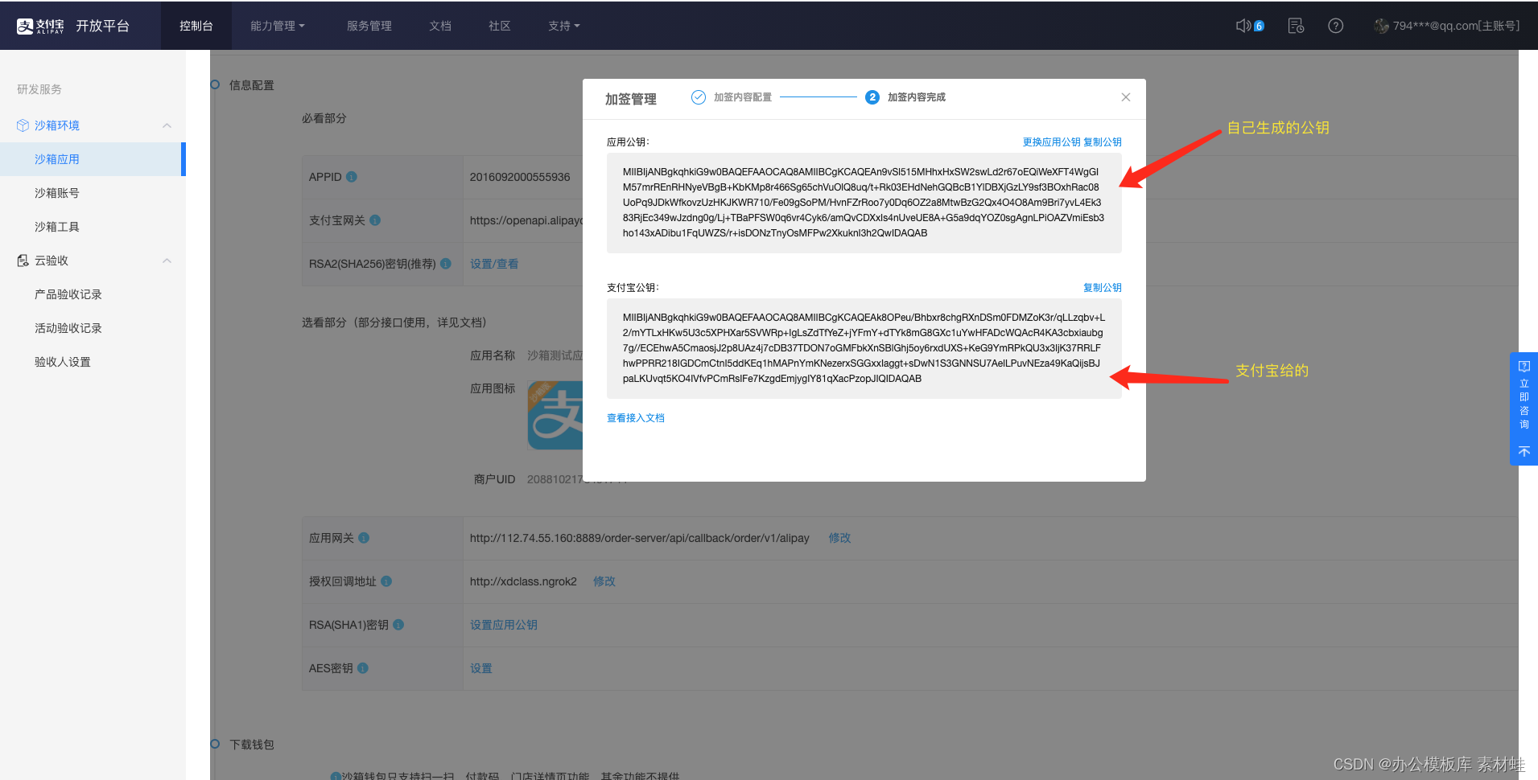
Task: Open the document list icon in header
Action: point(1296,26)
